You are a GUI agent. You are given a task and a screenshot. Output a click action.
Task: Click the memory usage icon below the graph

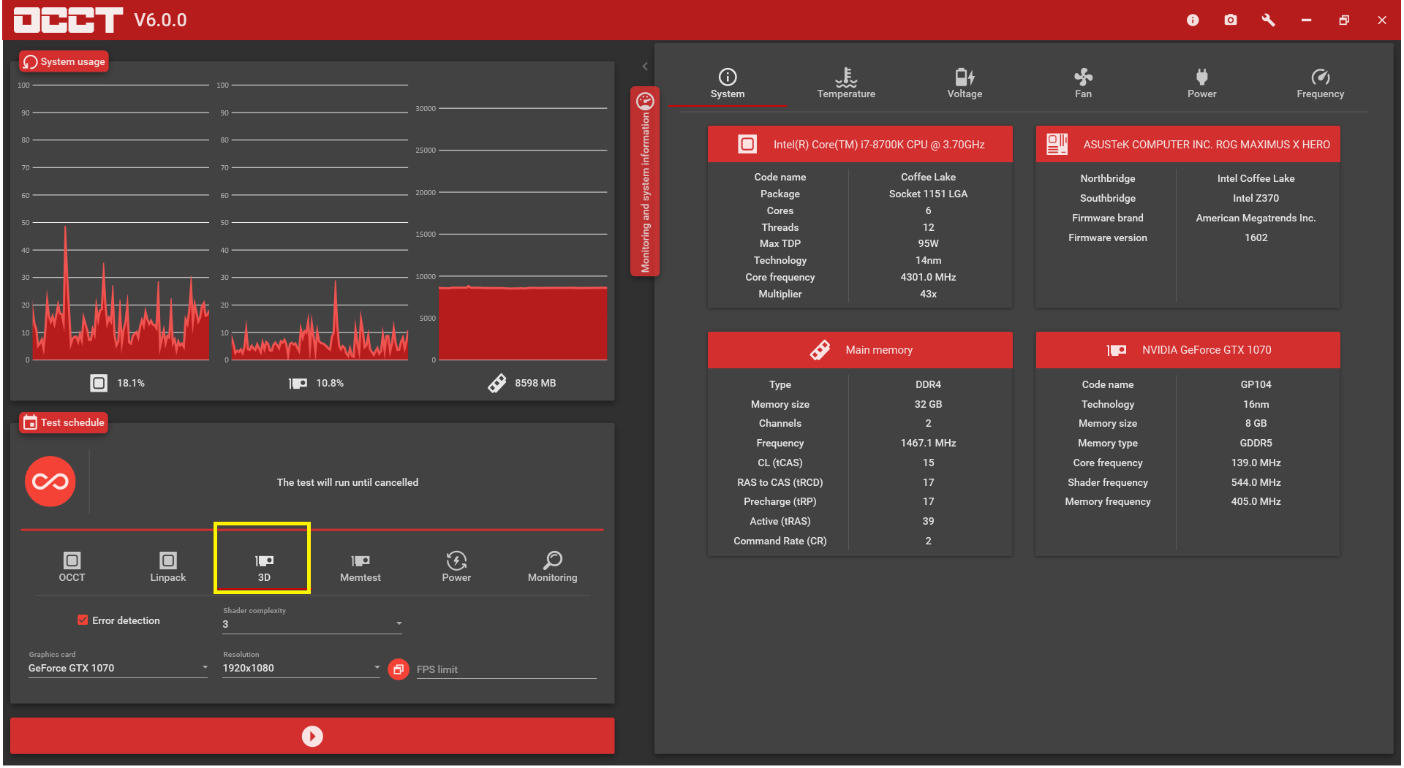[497, 383]
